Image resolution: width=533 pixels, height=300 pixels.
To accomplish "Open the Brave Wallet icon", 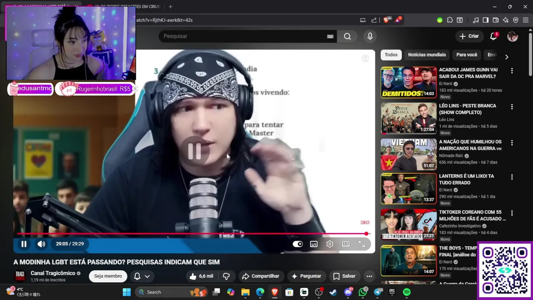I will (x=496, y=20).
